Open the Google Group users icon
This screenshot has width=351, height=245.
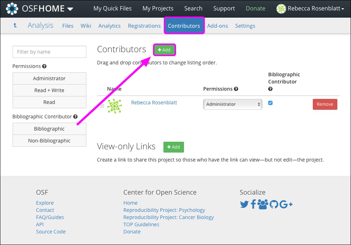tap(263, 204)
